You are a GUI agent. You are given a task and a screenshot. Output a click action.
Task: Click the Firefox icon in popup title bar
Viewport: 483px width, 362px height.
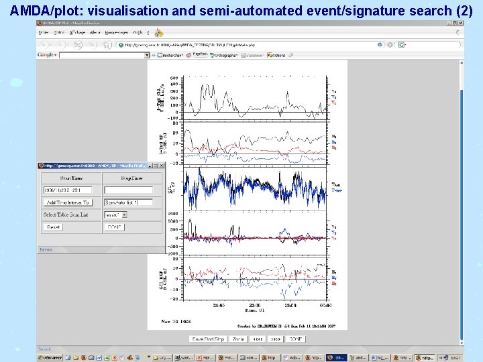tap(41, 166)
